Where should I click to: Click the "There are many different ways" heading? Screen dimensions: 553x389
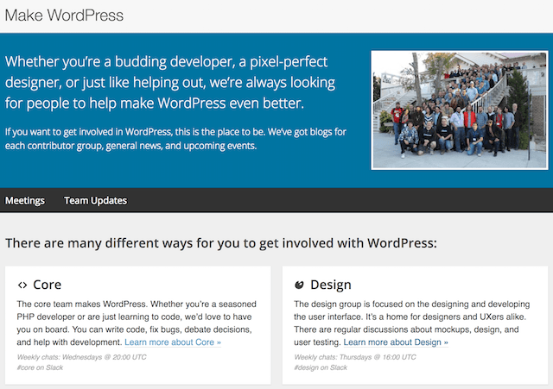221,243
